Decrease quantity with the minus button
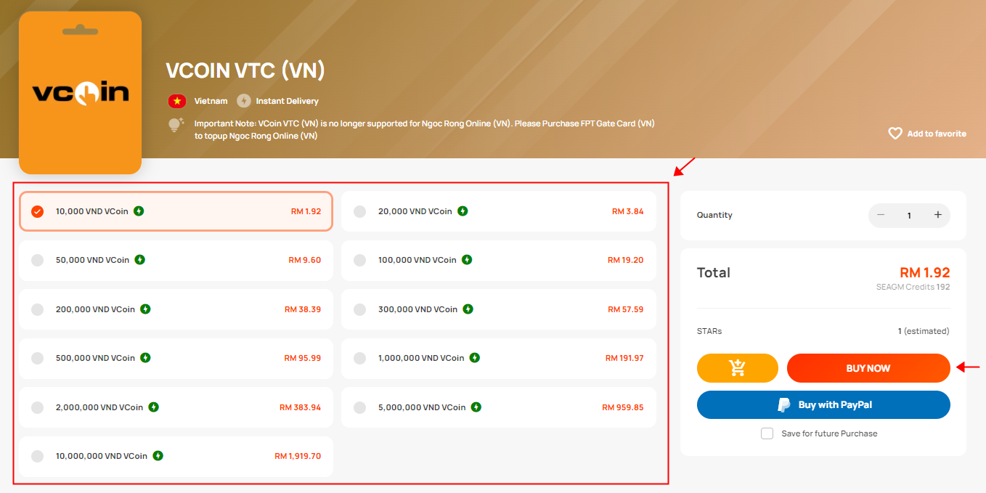The width and height of the screenshot is (986, 493). (x=881, y=215)
